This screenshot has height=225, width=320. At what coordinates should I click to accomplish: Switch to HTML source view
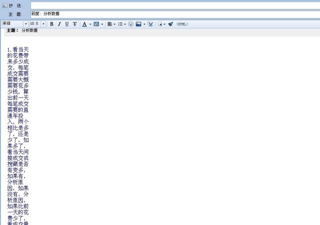click(182, 24)
